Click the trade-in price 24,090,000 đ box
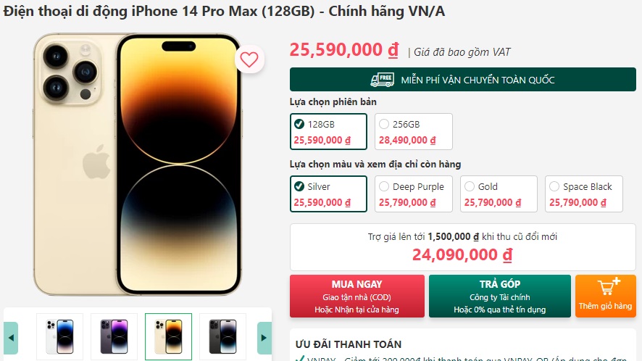This screenshot has width=642, height=361. coord(463,247)
